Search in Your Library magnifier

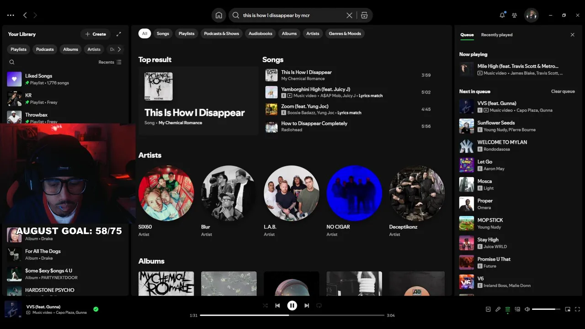tap(12, 62)
